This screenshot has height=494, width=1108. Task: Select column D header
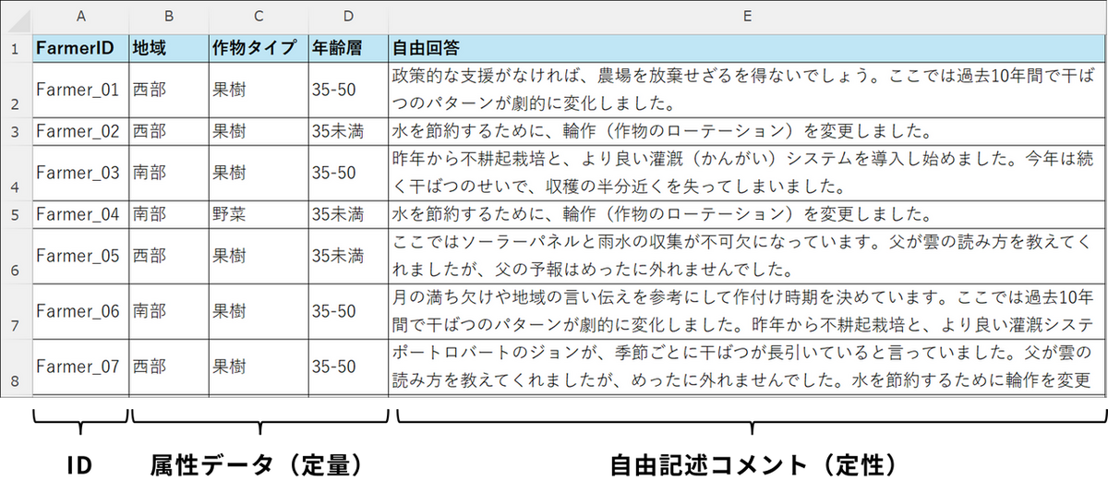pyautogui.click(x=348, y=16)
